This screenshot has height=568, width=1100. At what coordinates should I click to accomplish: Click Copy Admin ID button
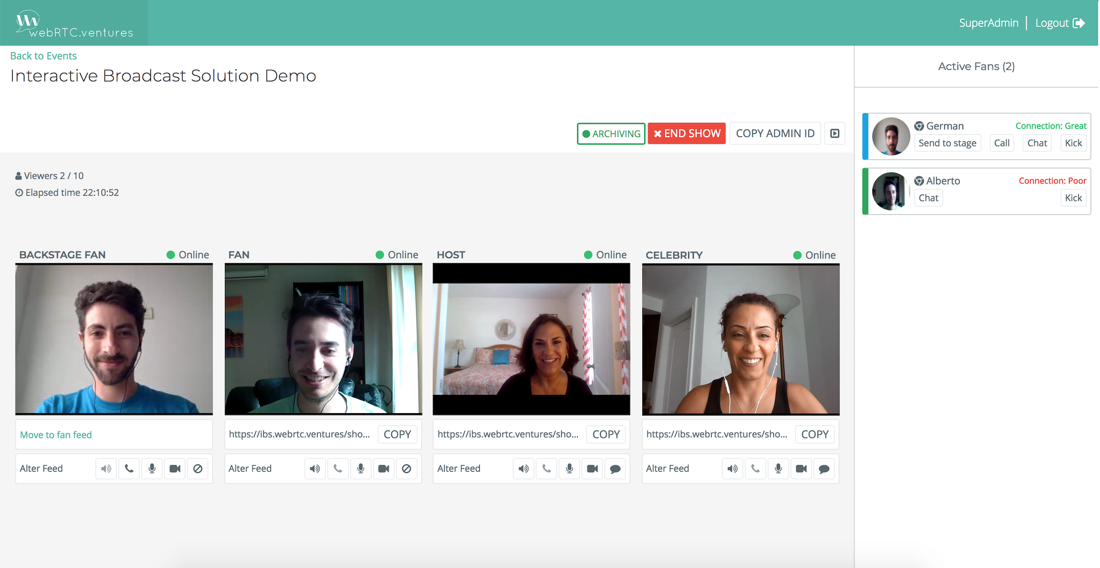pos(775,134)
